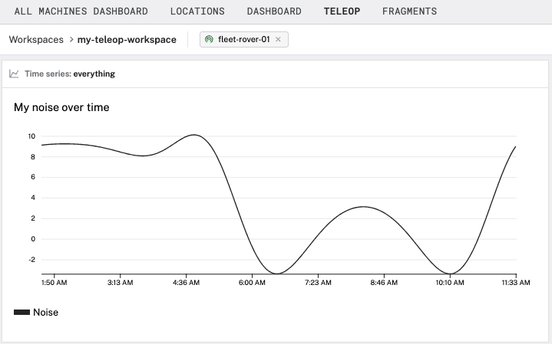Go to the Dashboard tab
Image resolution: width=552 pixels, height=344 pixels.
coord(274,11)
